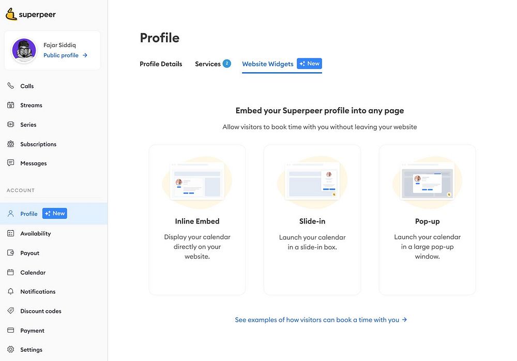The width and height of the screenshot is (517, 361).
Task: Click the Superpeer logo
Action: 31,14
